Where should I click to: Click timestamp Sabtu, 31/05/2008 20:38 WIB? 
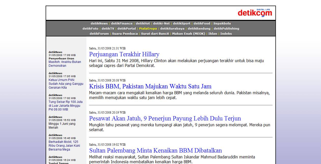pos(107,80)
